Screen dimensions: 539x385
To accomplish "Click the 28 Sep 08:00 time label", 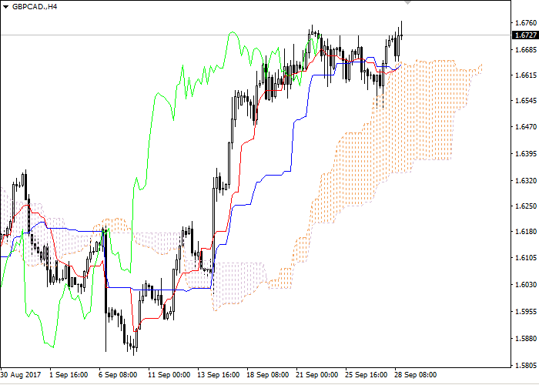I will (415, 375).
